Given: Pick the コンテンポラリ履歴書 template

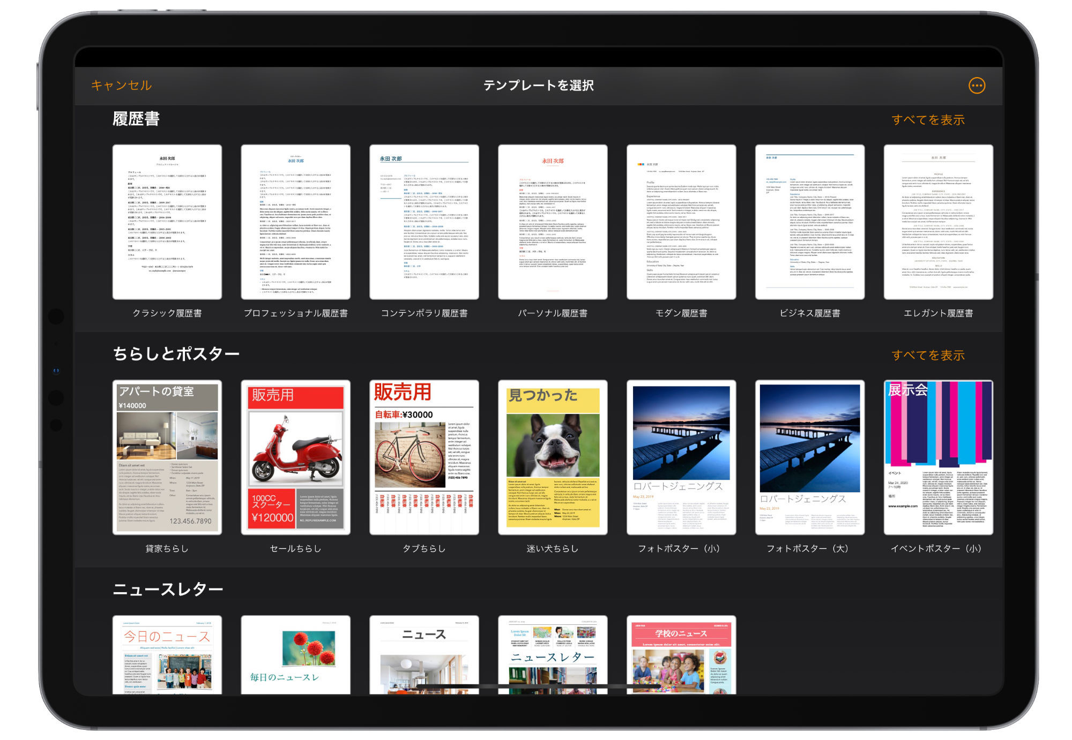Looking at the screenshot, I should [x=424, y=222].
